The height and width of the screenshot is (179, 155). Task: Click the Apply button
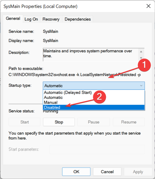[x=138, y=171]
